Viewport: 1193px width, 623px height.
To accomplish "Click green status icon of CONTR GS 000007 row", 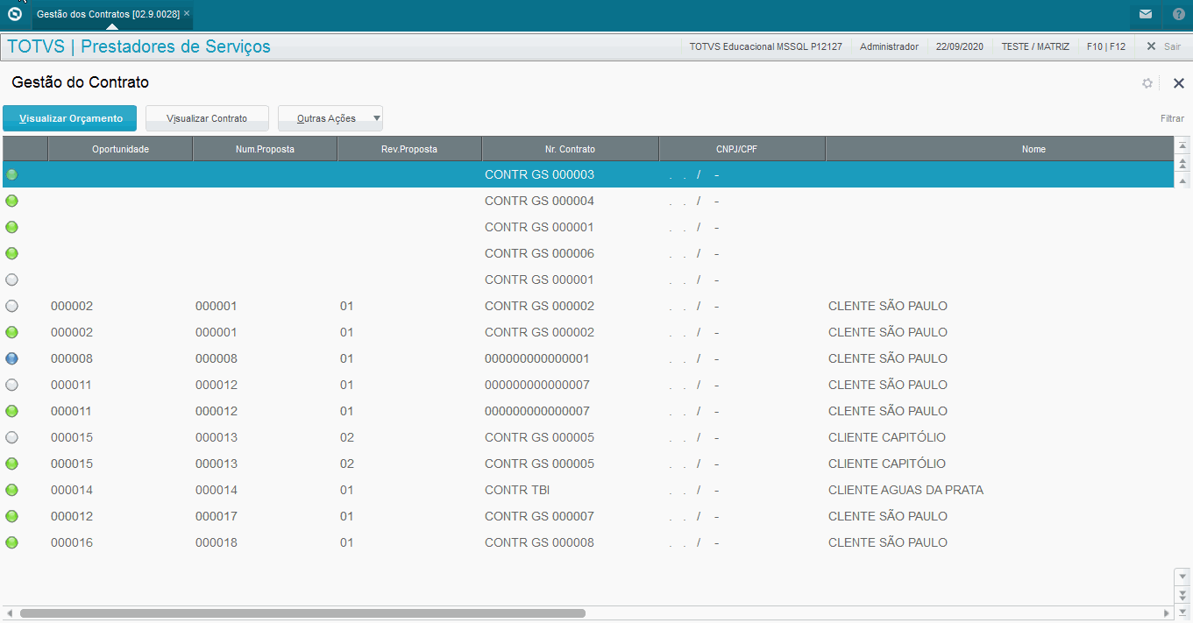I will [x=11, y=516].
